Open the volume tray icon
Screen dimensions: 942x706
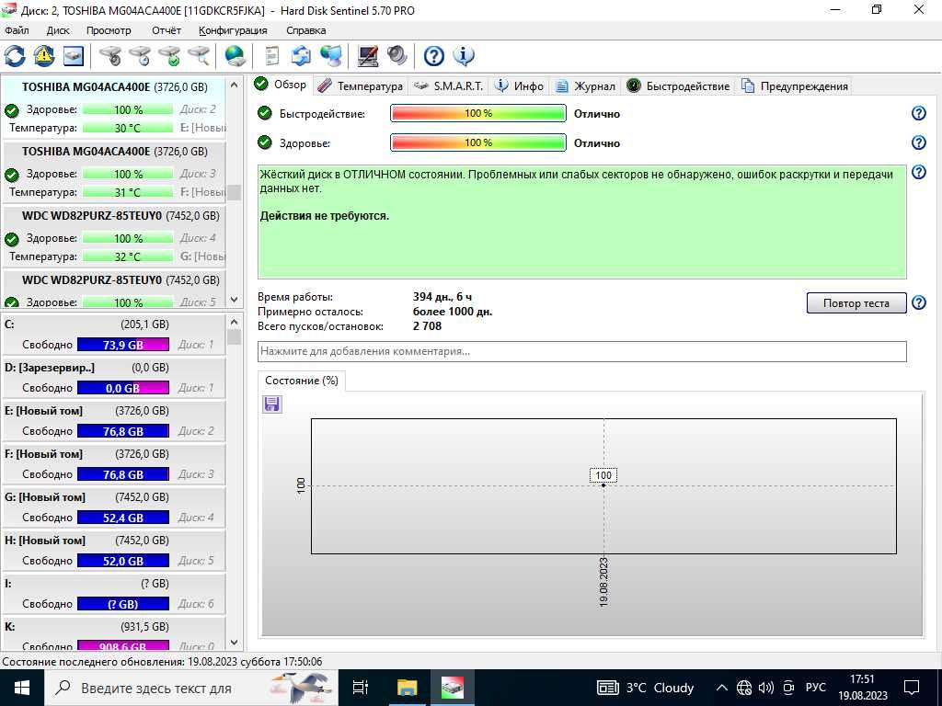tap(766, 688)
